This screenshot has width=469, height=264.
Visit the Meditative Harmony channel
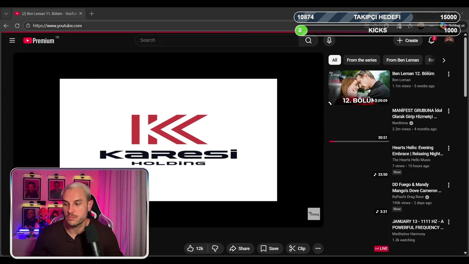pyautogui.click(x=409, y=234)
